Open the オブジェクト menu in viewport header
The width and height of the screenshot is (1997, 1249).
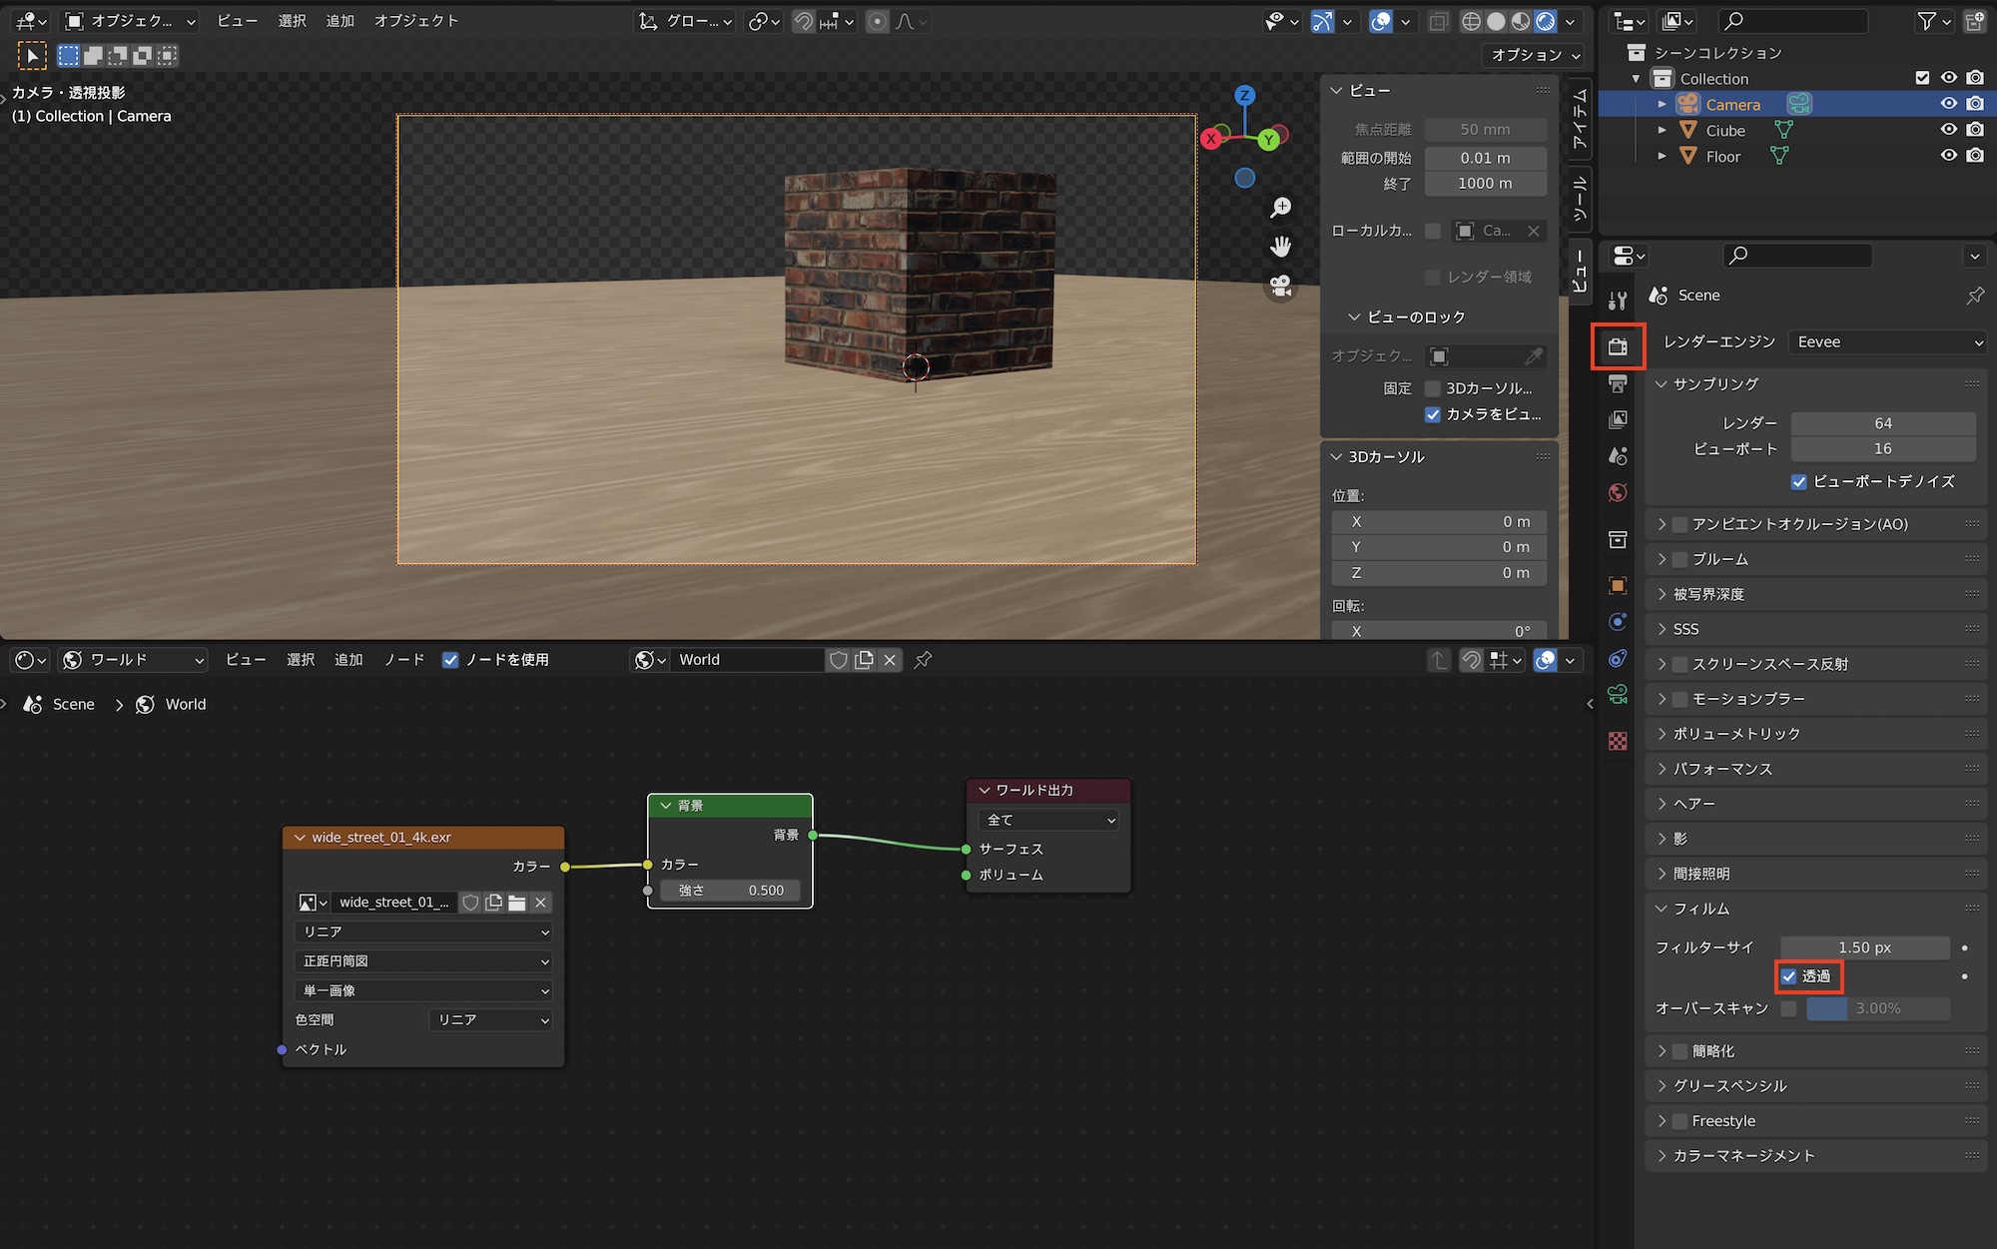point(416,20)
